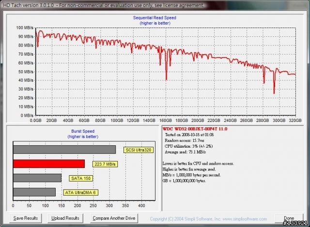Click the 0 MB/s axis label
This screenshot has height=227, width=310.
point(27,115)
